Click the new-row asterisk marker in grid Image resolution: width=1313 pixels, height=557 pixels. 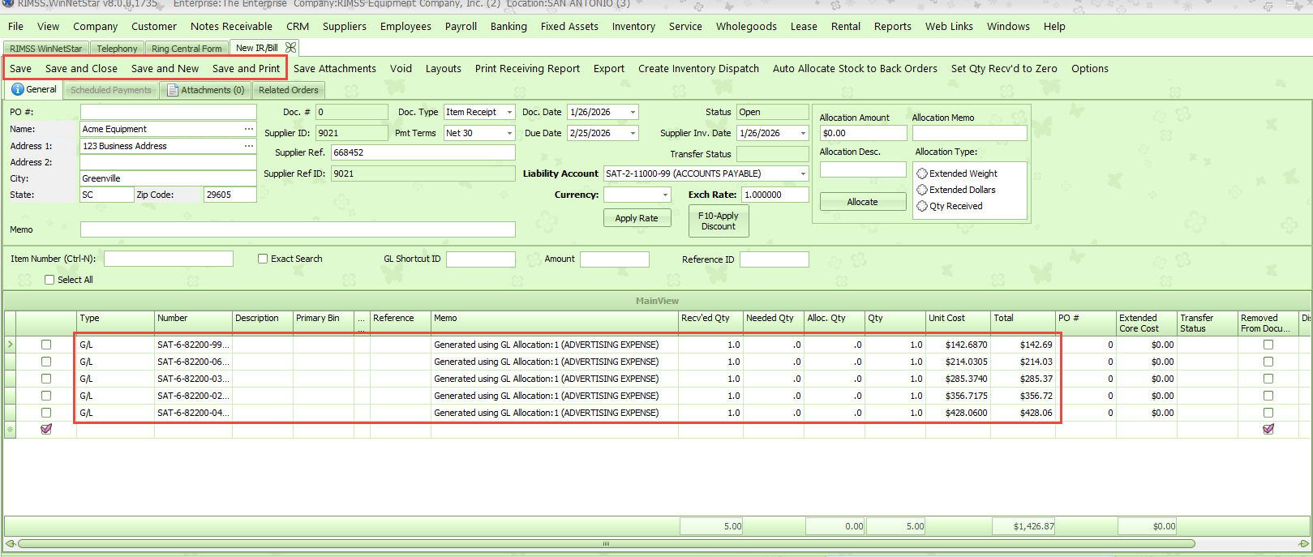10,430
